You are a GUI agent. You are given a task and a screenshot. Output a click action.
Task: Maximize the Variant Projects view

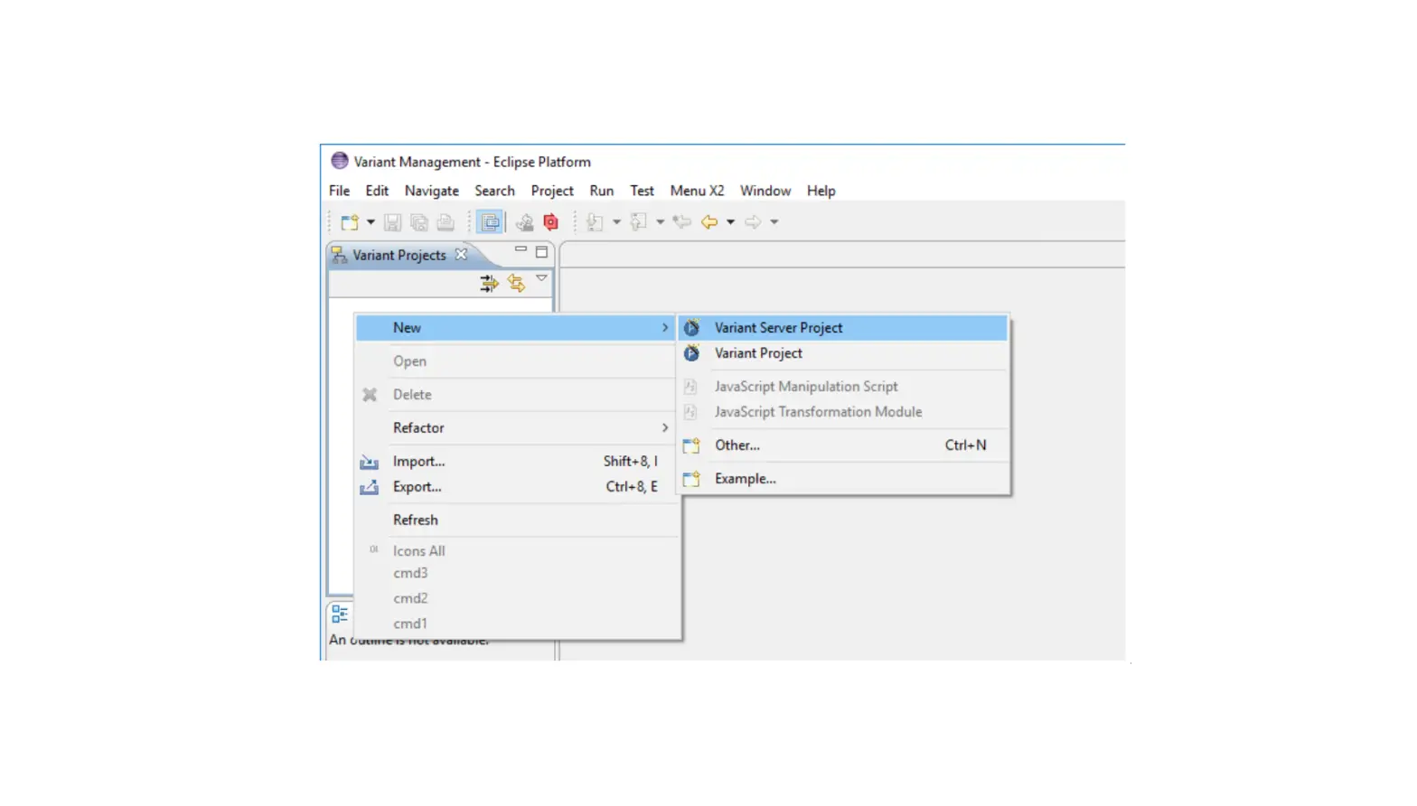tap(541, 252)
